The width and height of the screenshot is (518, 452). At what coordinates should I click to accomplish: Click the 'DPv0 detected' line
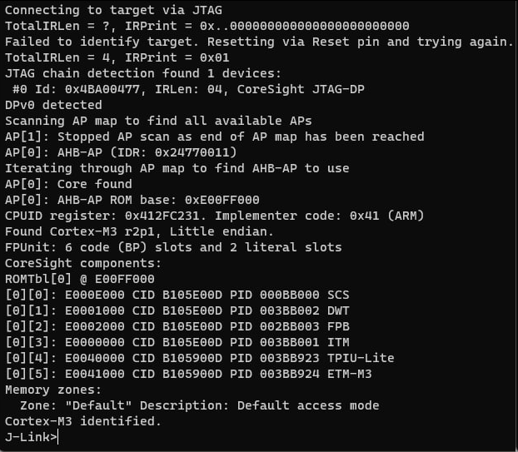(x=53, y=105)
